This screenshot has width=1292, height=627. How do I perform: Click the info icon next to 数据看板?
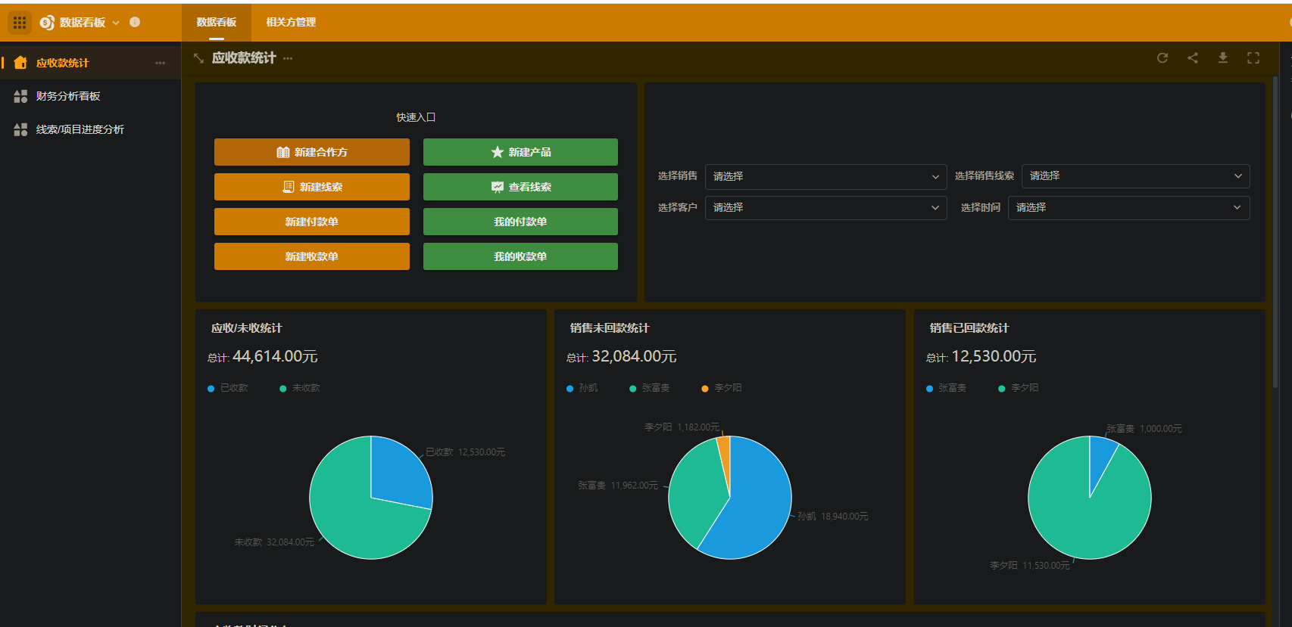[135, 23]
